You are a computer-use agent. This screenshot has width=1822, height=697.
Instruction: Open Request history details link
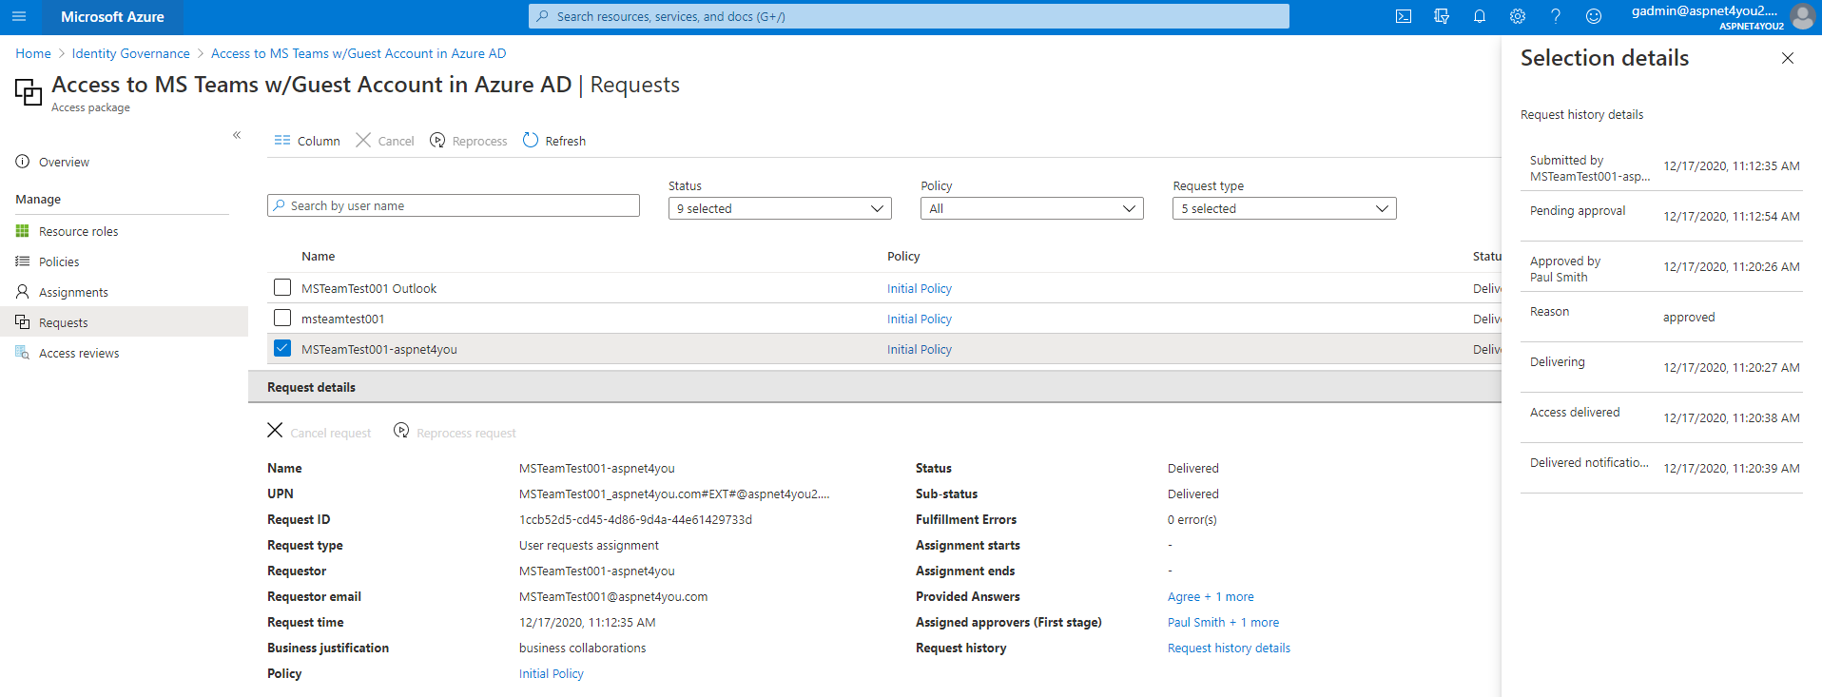click(1229, 648)
